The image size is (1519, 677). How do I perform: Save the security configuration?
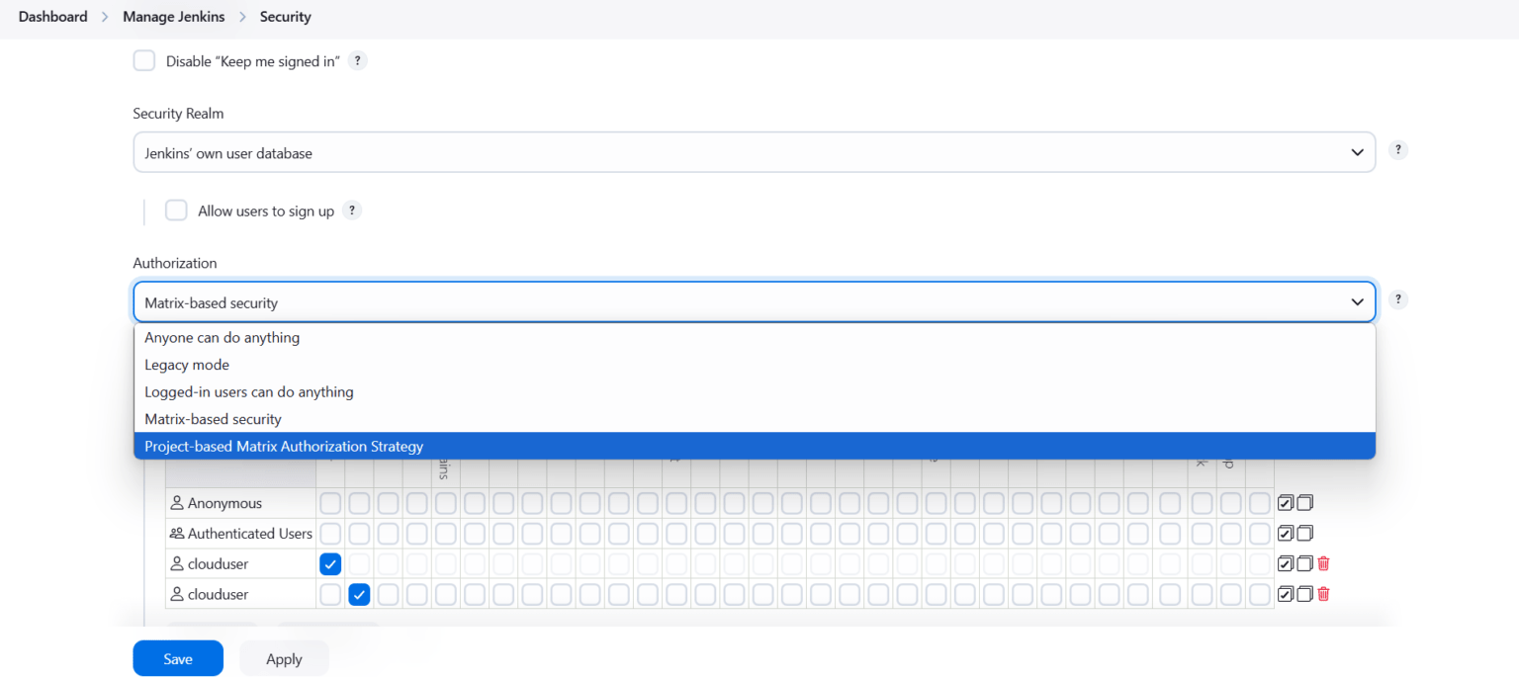pos(177,658)
